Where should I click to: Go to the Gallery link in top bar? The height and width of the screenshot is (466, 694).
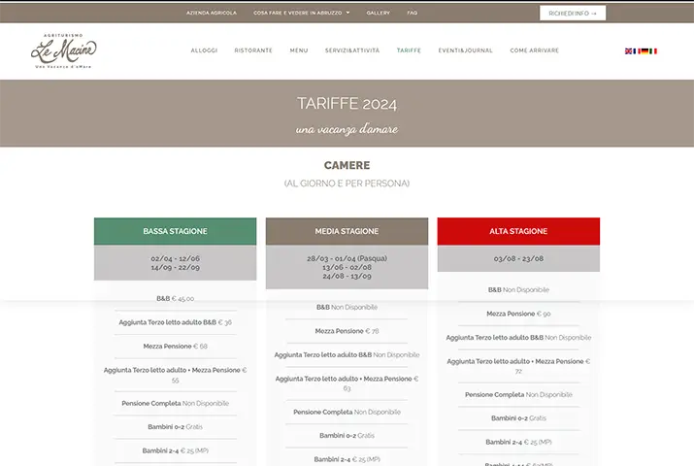pyautogui.click(x=378, y=13)
